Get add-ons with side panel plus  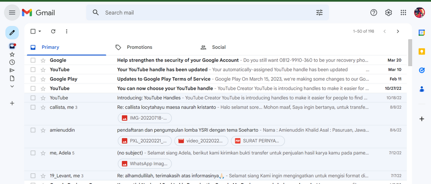[x=422, y=119]
